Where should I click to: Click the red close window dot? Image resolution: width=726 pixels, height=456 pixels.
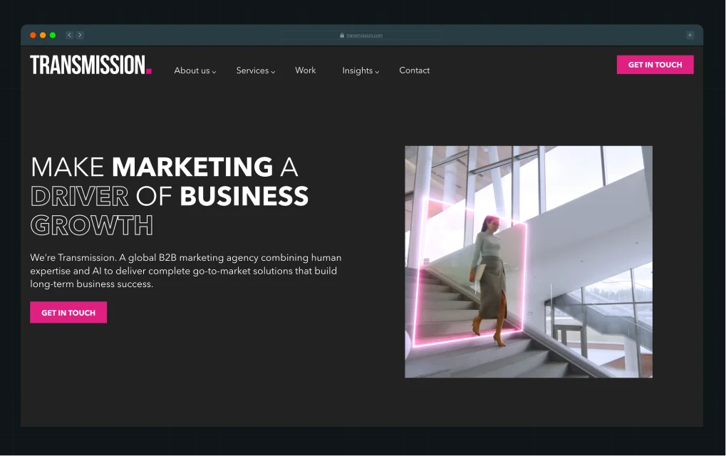33,35
